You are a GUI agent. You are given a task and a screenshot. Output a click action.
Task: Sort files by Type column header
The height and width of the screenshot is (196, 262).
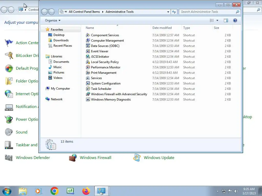pyautogui.click(x=187, y=28)
